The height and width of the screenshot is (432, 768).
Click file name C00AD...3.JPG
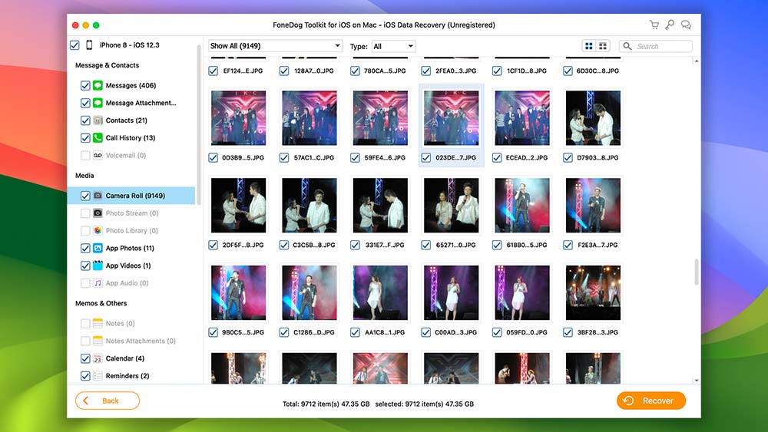click(455, 332)
